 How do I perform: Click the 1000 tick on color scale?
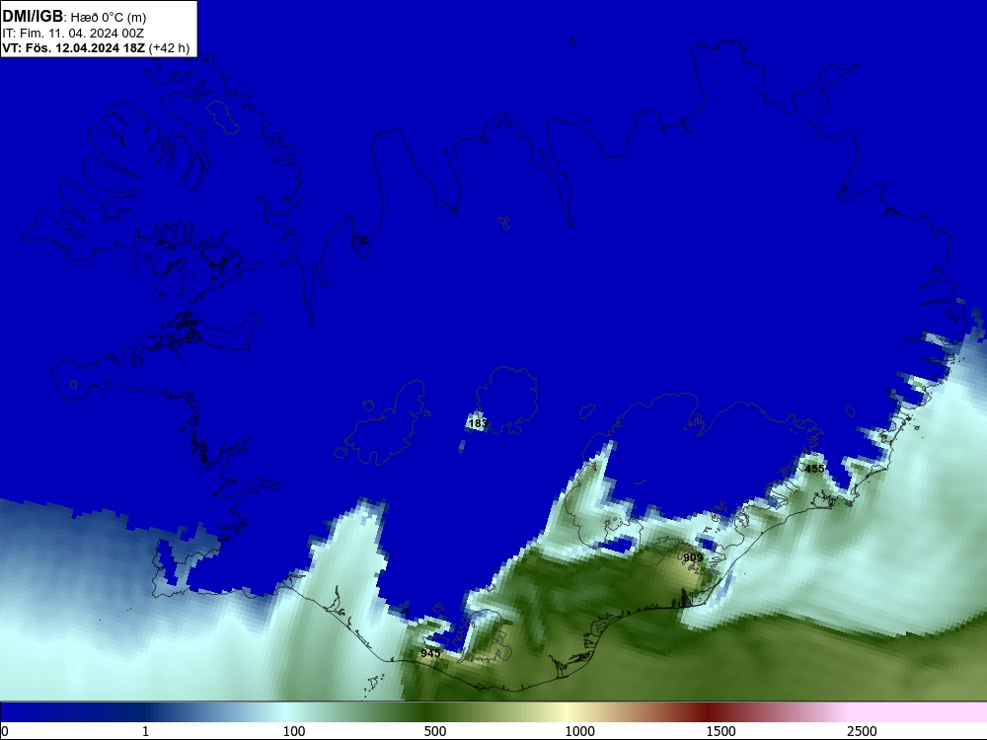point(579,730)
